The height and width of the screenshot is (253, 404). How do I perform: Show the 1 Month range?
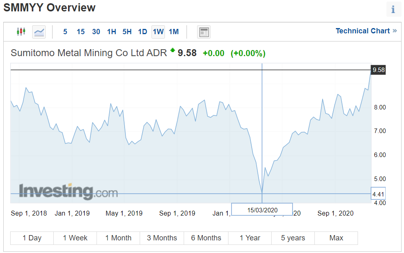click(119, 238)
